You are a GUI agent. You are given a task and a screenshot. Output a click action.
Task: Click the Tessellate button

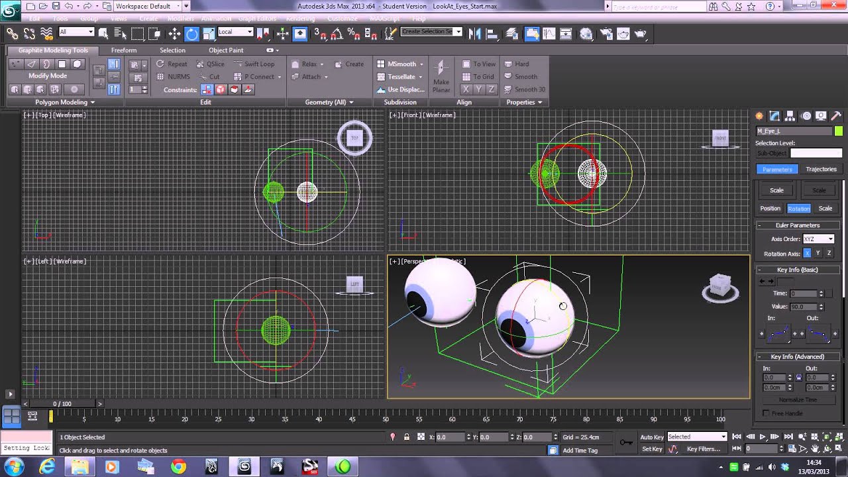pos(400,77)
